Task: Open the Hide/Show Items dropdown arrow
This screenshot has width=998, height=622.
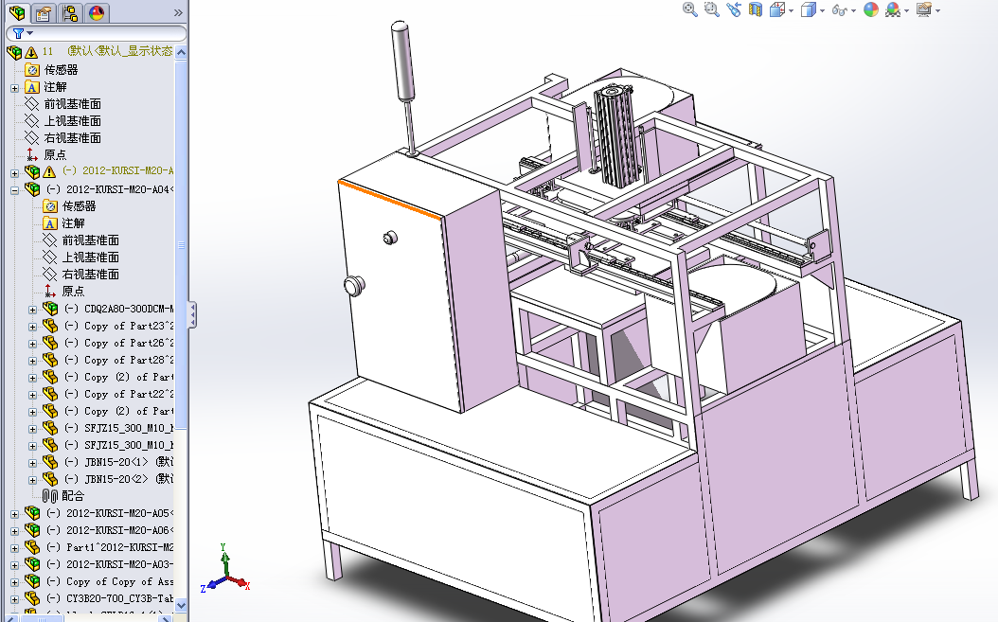Action: tap(853, 10)
